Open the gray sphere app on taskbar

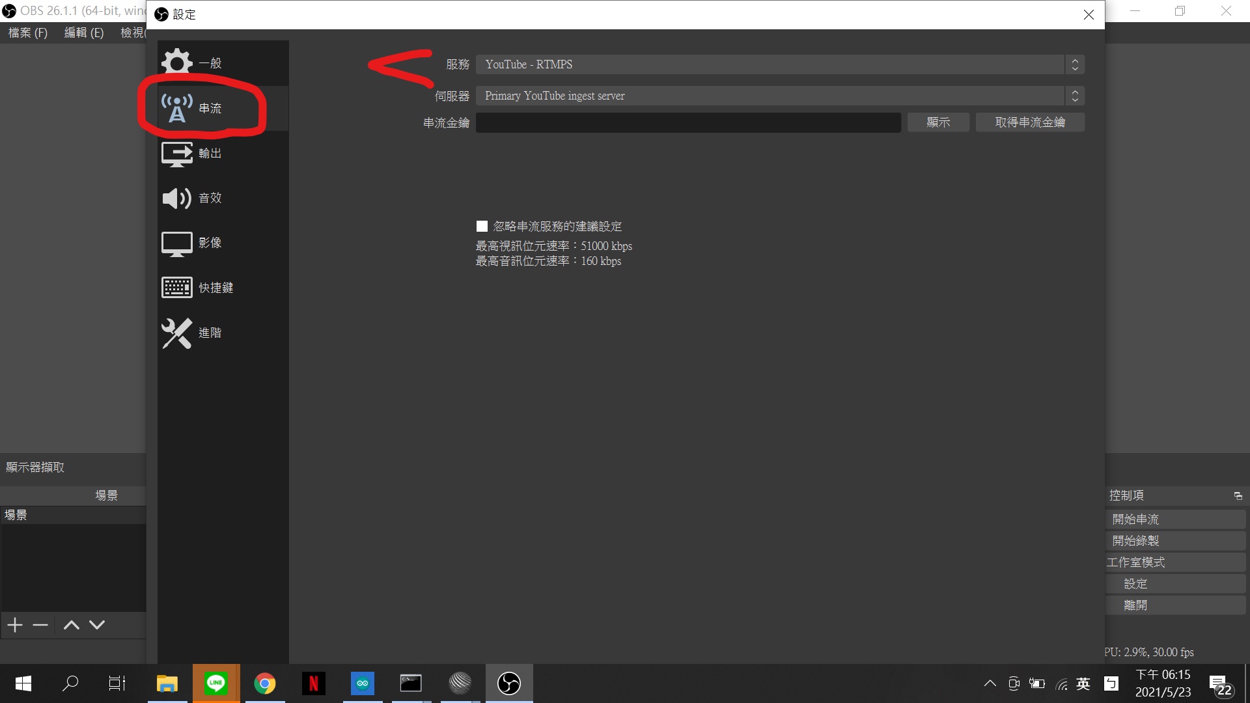[460, 683]
